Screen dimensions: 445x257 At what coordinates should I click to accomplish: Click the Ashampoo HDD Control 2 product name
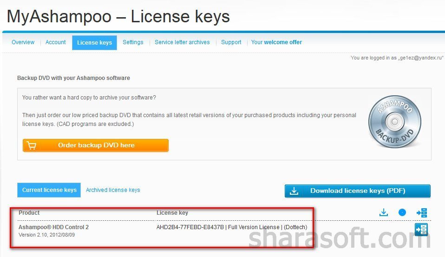pos(53,227)
